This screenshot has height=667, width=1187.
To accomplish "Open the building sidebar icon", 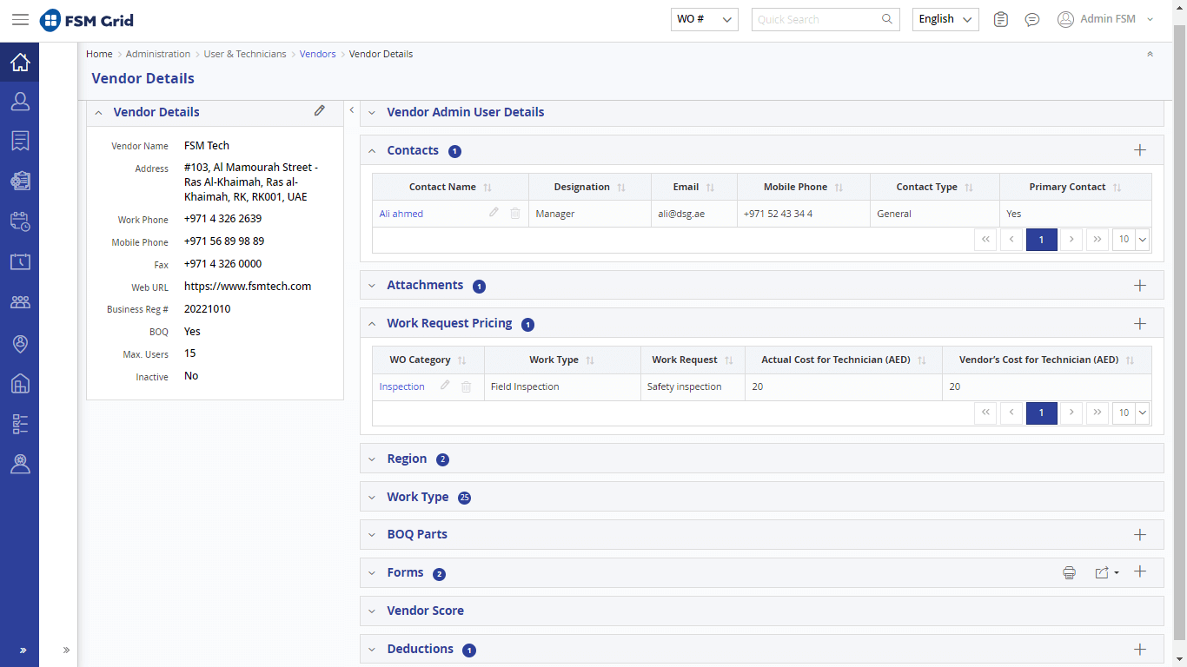I will [20, 383].
